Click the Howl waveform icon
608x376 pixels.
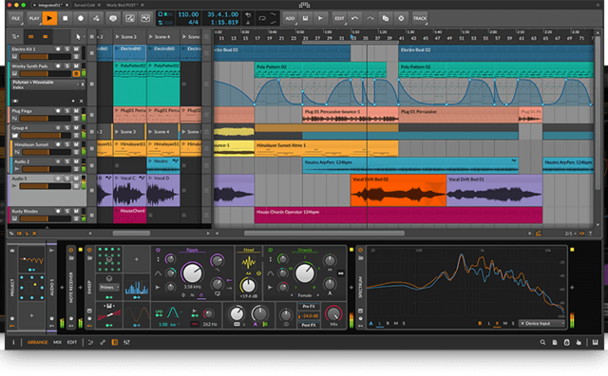click(248, 263)
